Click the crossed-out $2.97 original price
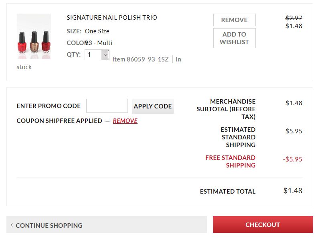Image resolution: width=324 pixels, height=241 pixels. pos(294,18)
